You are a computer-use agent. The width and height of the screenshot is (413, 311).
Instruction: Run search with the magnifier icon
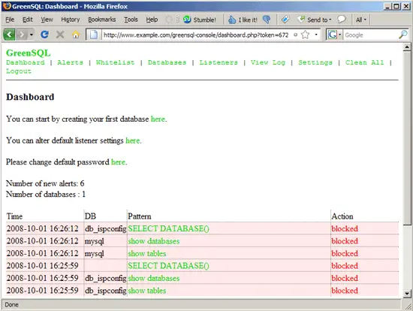click(402, 35)
